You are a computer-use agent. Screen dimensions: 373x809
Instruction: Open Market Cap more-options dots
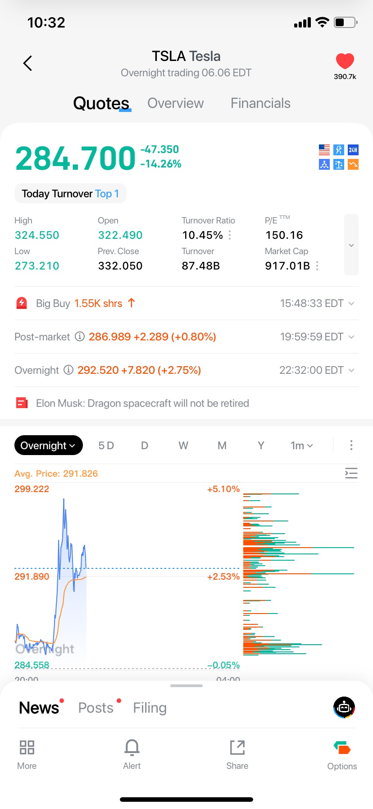(317, 266)
